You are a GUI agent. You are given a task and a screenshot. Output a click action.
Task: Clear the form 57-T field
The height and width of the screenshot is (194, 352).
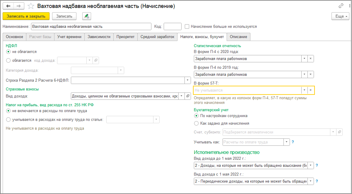tap(311, 90)
